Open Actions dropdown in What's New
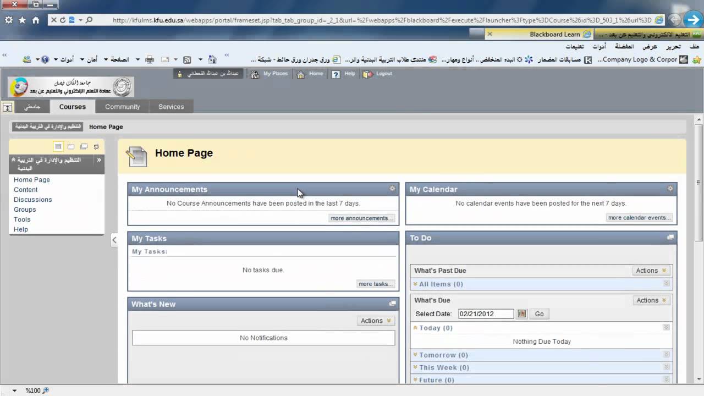Image resolution: width=704 pixels, height=396 pixels. (x=375, y=321)
